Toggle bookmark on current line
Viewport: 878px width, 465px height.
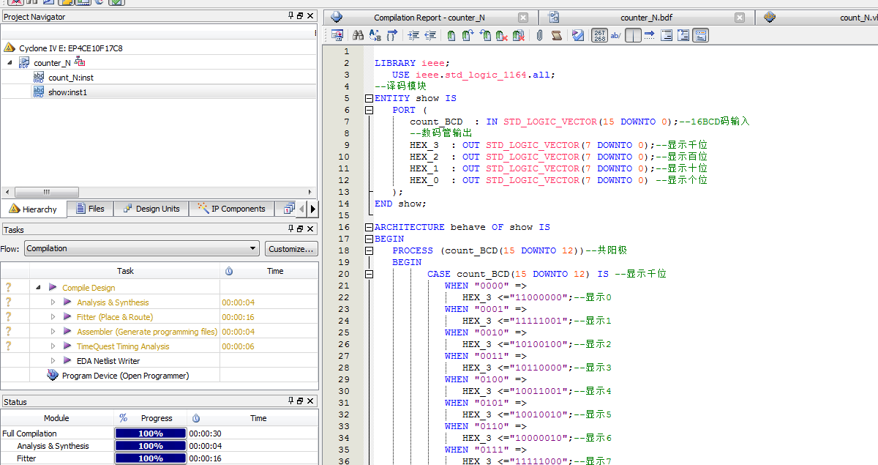[x=451, y=34]
